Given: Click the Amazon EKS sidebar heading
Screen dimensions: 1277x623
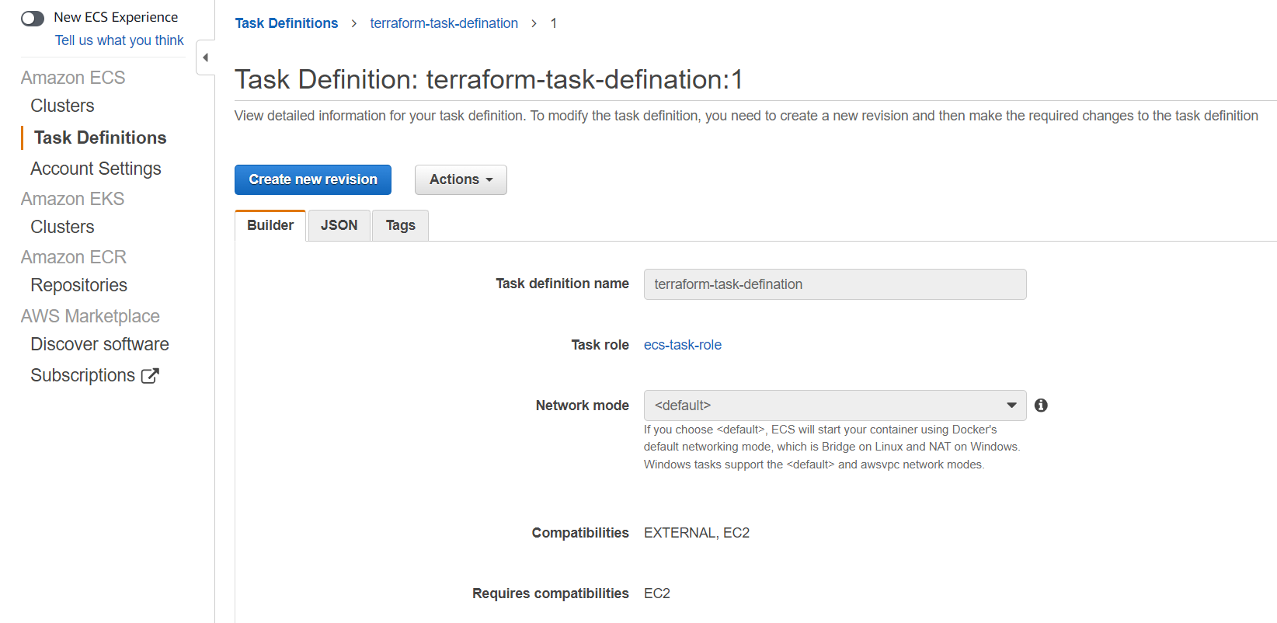Looking at the screenshot, I should [x=72, y=199].
